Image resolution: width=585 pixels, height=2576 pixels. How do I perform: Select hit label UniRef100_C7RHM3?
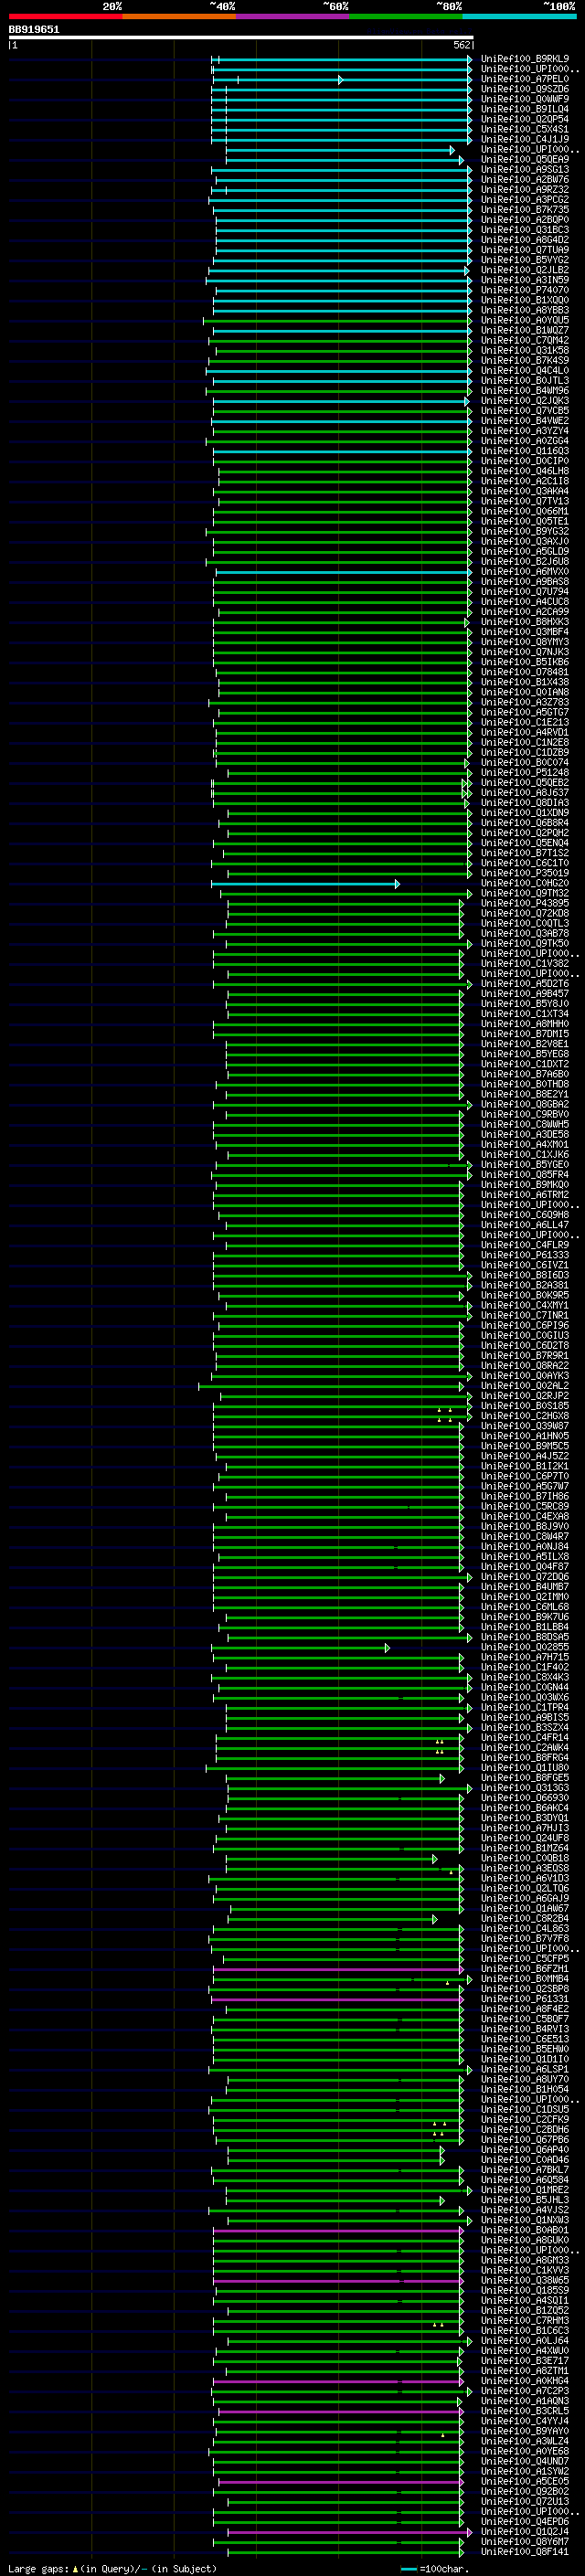(525, 2321)
